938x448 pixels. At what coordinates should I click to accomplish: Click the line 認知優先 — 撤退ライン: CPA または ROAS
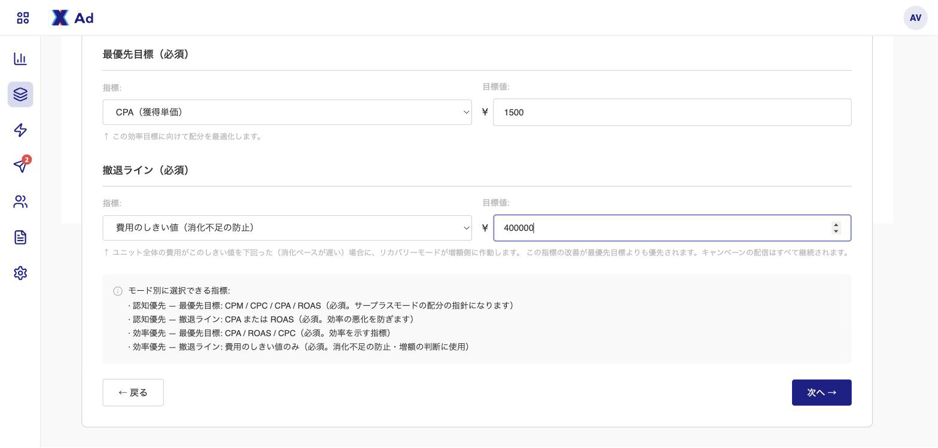(x=272, y=319)
